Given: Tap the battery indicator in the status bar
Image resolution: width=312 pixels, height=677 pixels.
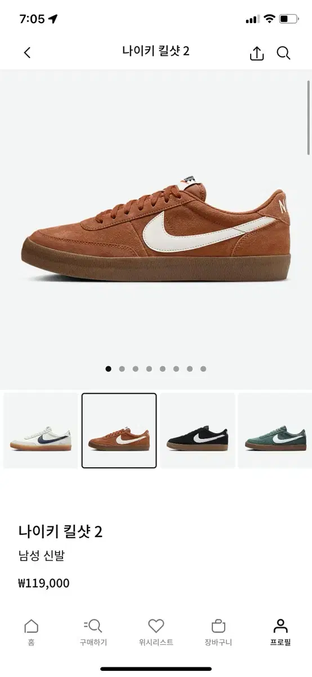Looking at the screenshot, I should tap(288, 19).
